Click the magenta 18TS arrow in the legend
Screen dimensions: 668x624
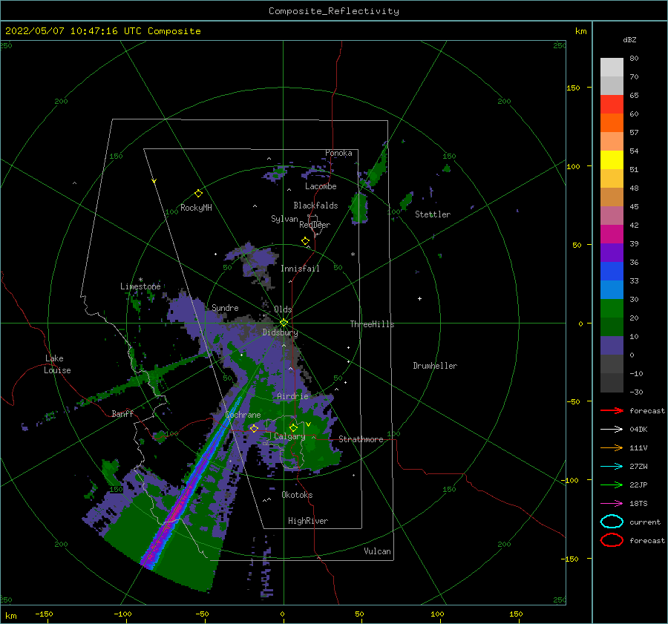612,504
